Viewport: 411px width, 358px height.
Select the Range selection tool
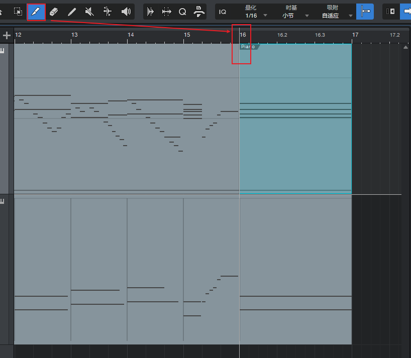click(18, 12)
